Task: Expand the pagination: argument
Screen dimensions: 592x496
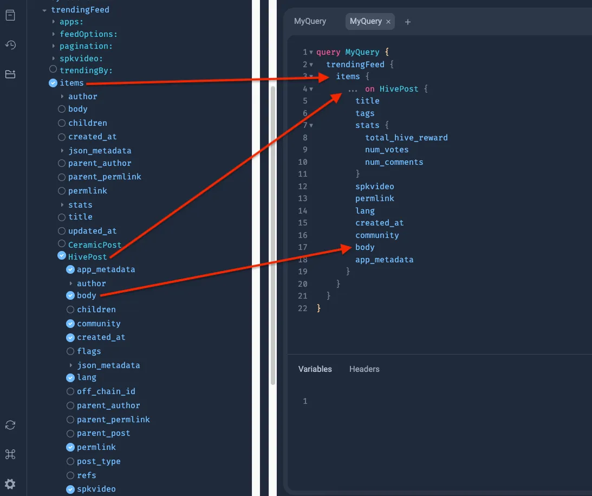Action: tap(54, 46)
